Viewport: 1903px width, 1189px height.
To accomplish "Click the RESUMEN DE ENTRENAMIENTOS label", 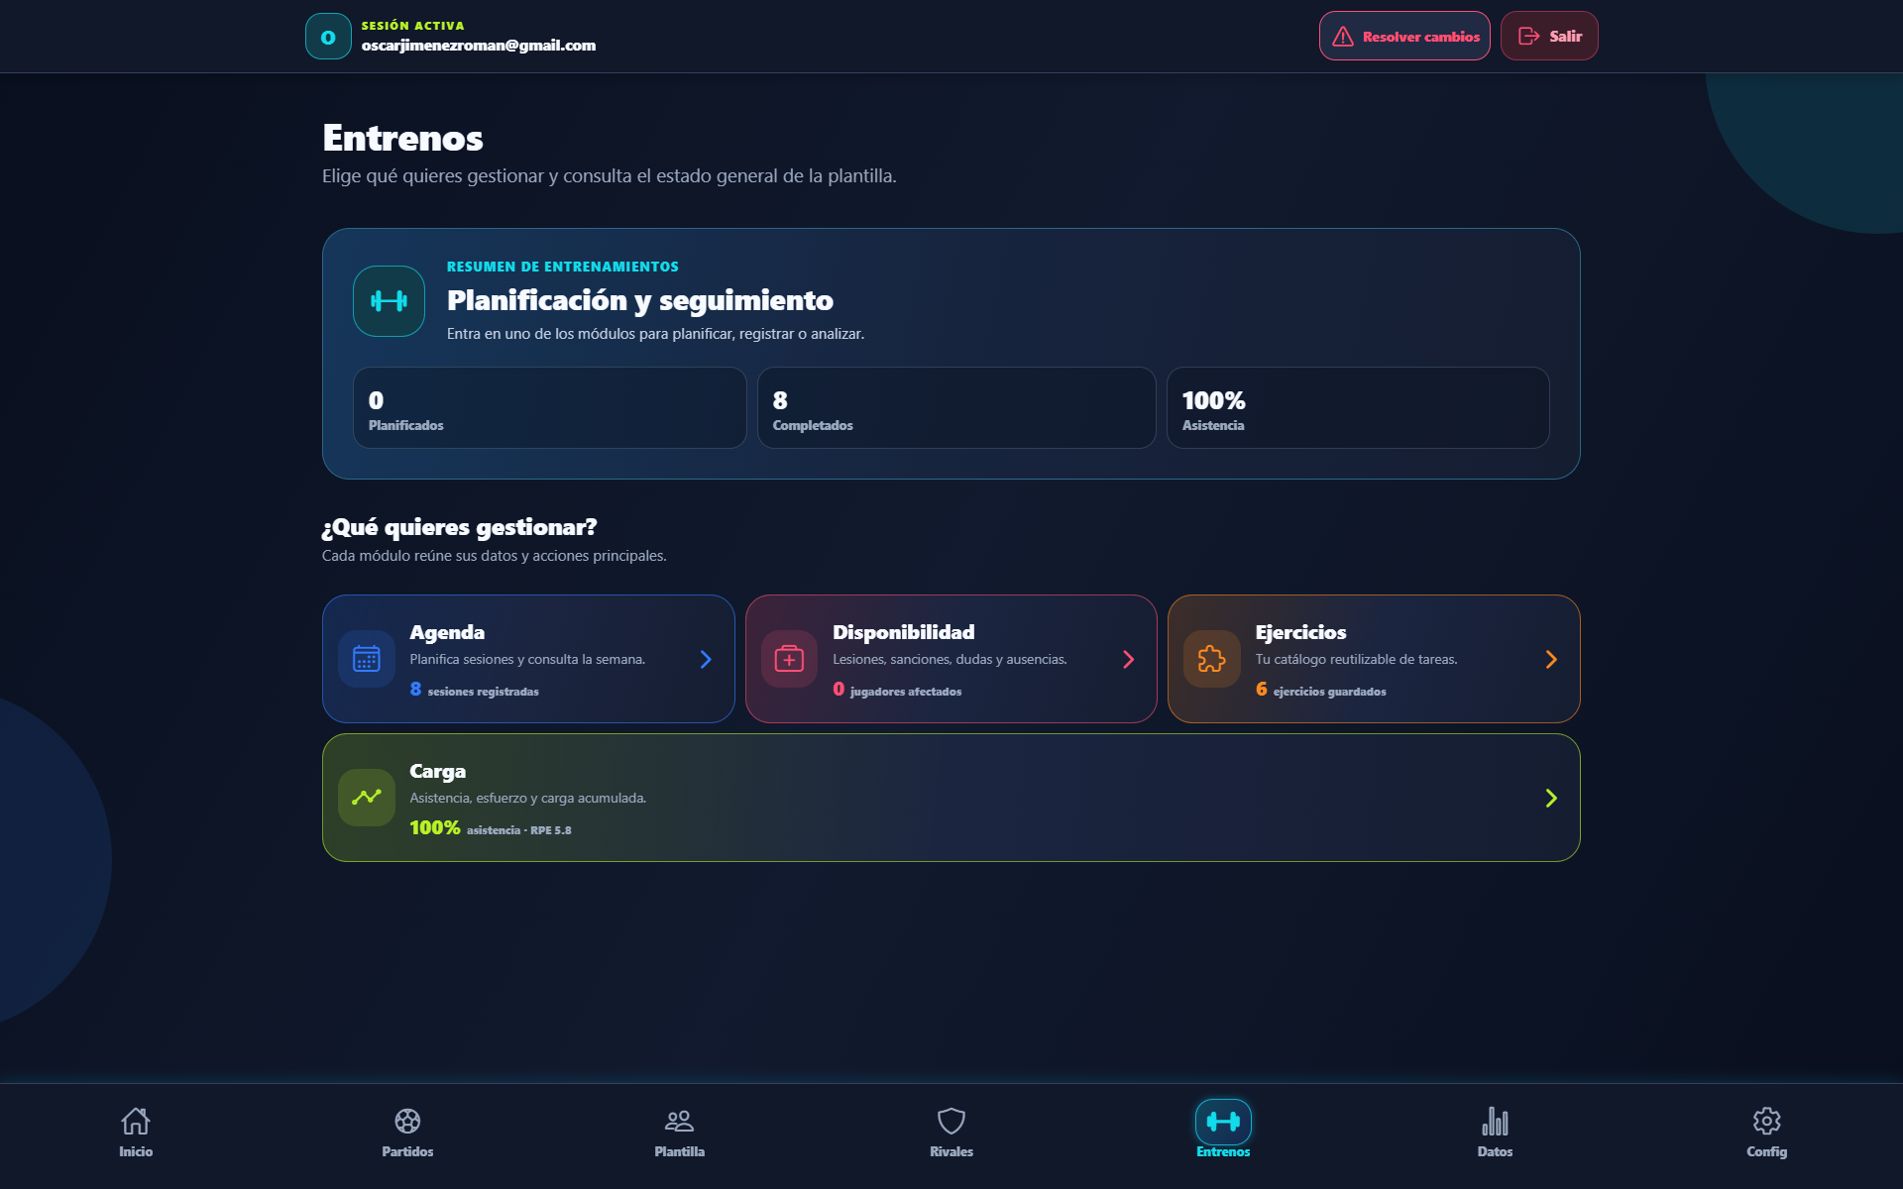I will point(562,267).
